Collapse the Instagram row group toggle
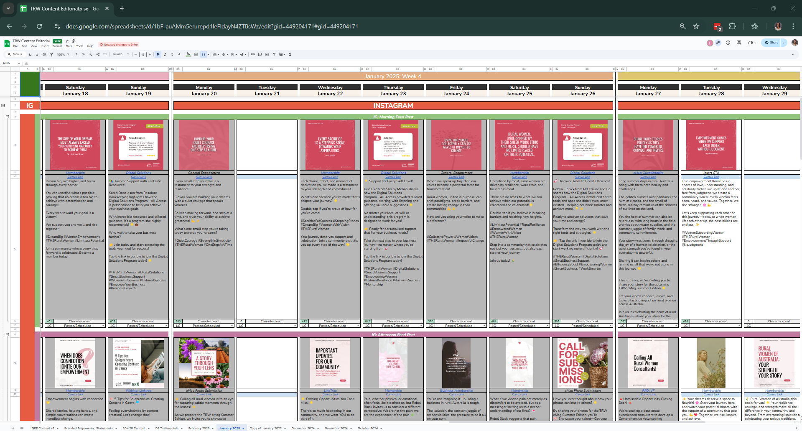Image resolution: width=802 pixels, height=431 pixels. pos(3,105)
